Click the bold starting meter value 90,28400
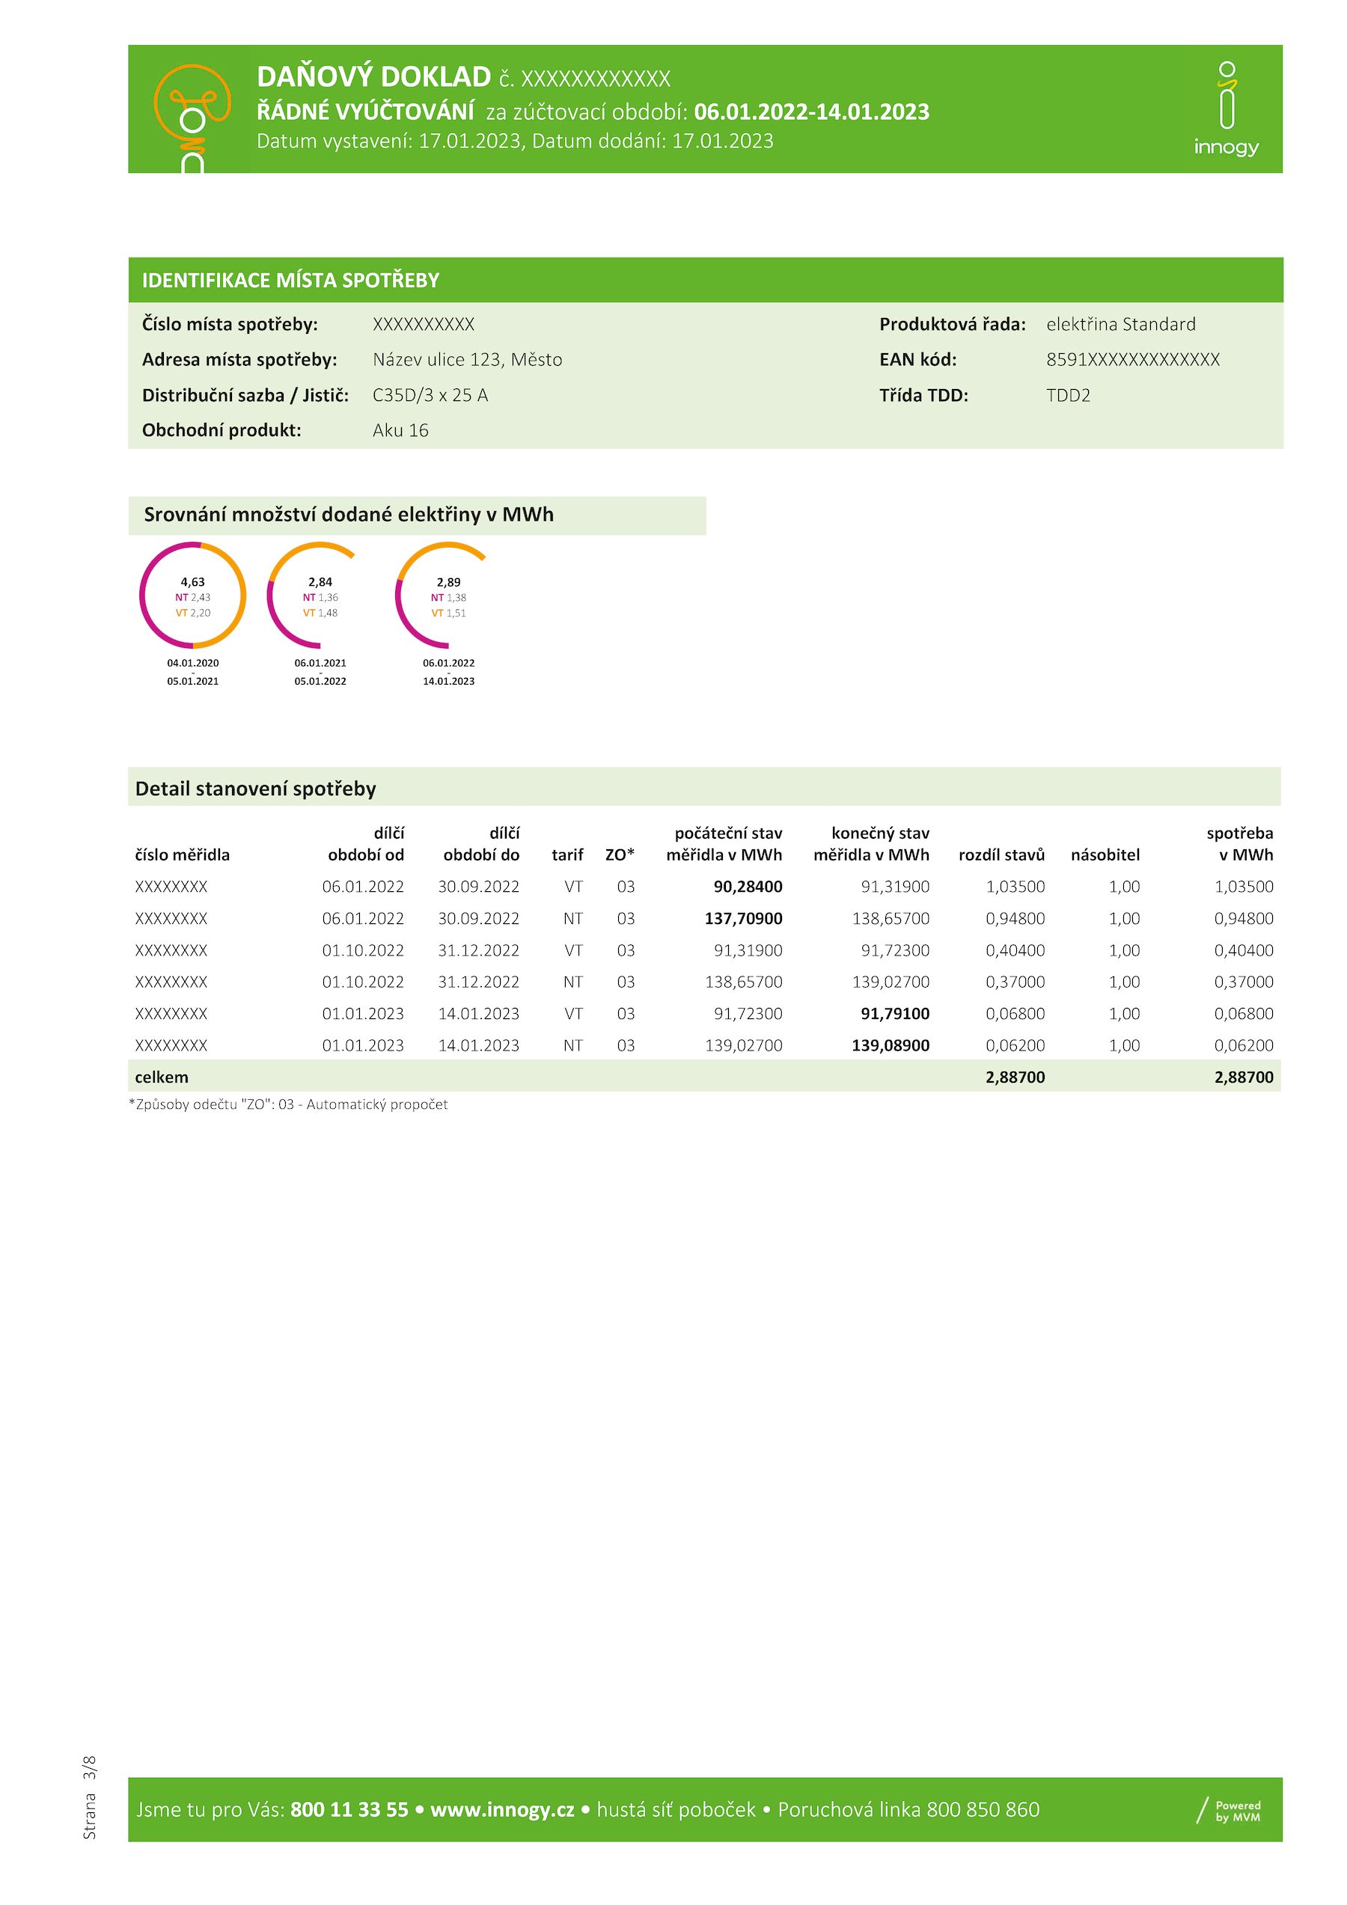Image resolution: width=1347 pixels, height=1905 pixels. [747, 886]
